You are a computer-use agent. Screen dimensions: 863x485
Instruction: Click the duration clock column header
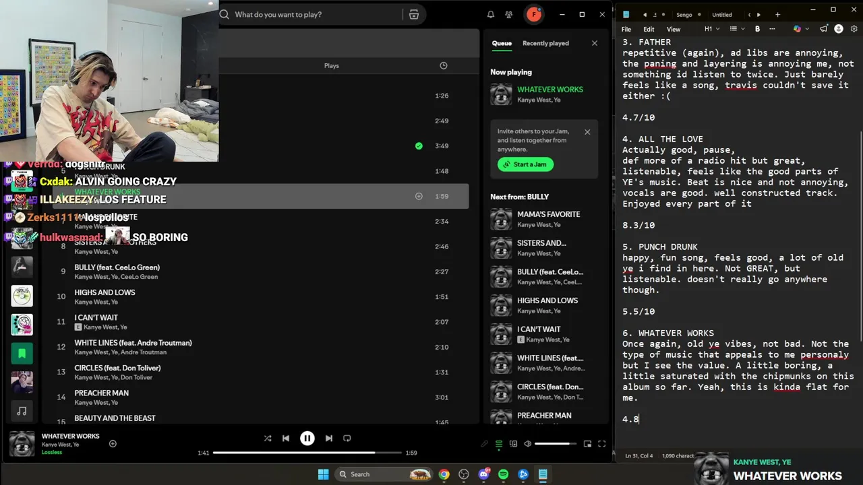pyautogui.click(x=443, y=65)
